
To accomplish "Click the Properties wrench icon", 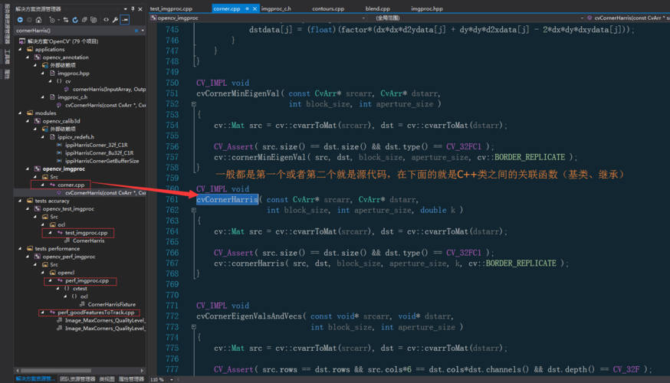I will [115, 20].
